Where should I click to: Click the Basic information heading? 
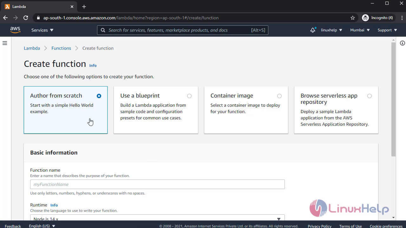[54, 153]
